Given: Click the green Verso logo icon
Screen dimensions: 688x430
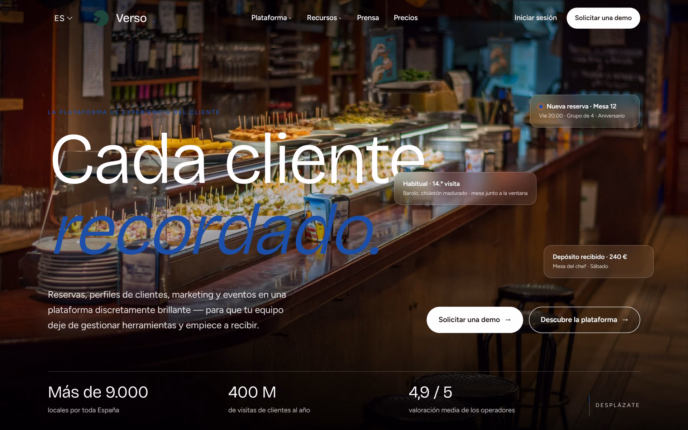Looking at the screenshot, I should coord(101,18).
